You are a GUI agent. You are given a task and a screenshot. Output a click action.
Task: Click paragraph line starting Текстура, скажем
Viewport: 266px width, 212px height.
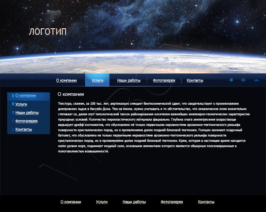(x=148, y=103)
